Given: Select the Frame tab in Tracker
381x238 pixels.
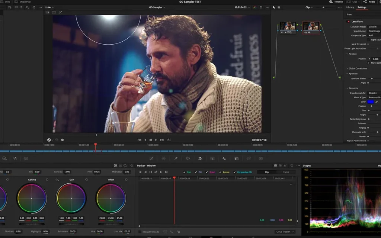Looking at the screenshot, I should click(x=286, y=172).
